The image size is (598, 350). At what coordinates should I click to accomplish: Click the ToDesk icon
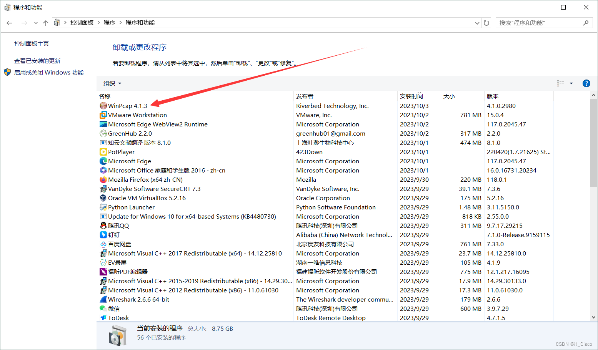coord(103,318)
